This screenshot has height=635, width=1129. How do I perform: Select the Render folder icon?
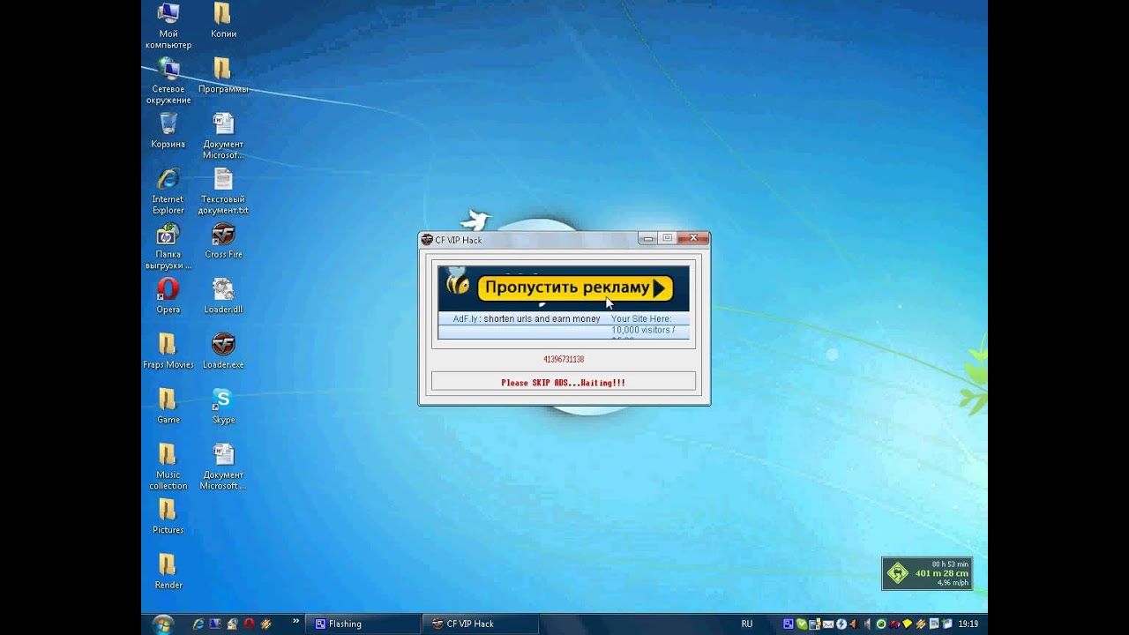pos(168,571)
